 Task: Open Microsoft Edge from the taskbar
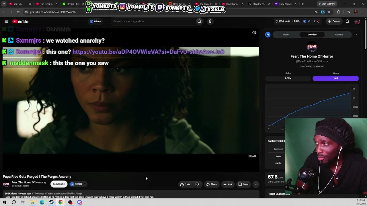pos(42,203)
